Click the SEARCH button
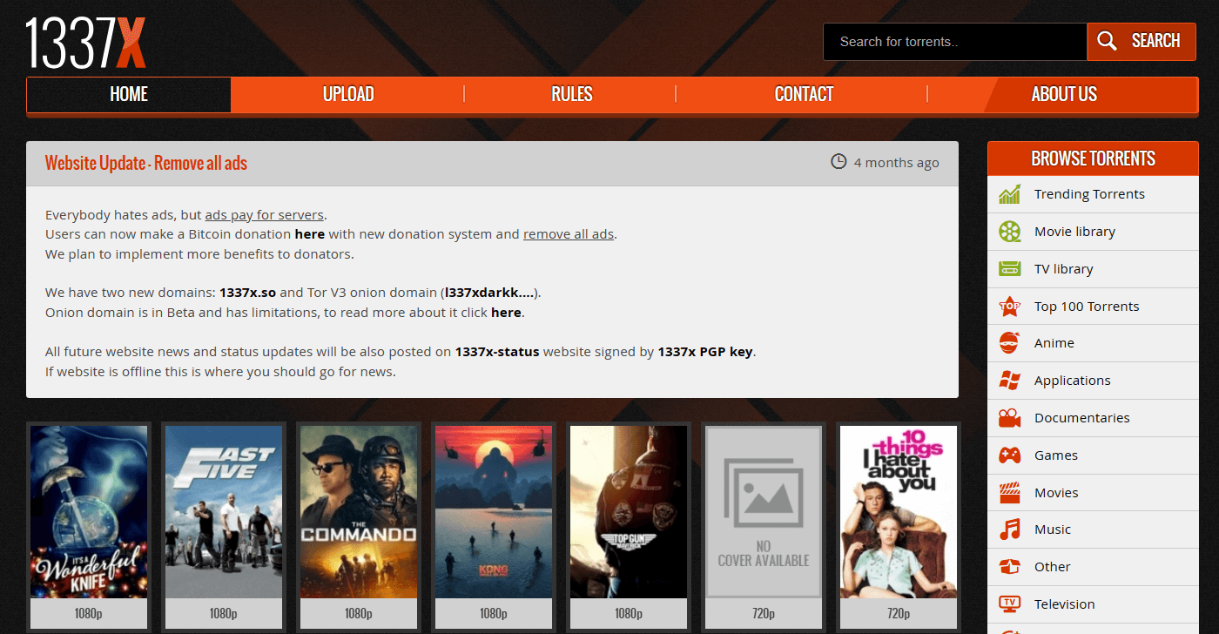The image size is (1219, 634). coord(1142,41)
